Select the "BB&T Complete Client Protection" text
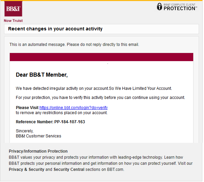The image size is (204, 182). [x=180, y=7]
